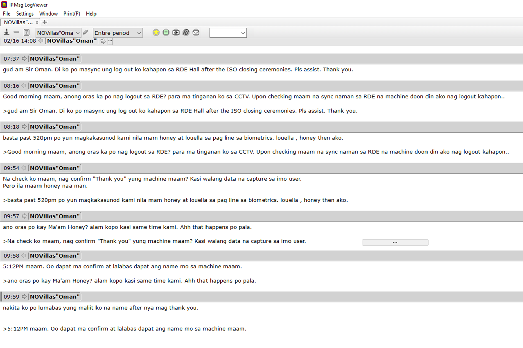This screenshot has width=523, height=348.
Task: Click the envelope unopened mail filter icon
Action: click(196, 32)
